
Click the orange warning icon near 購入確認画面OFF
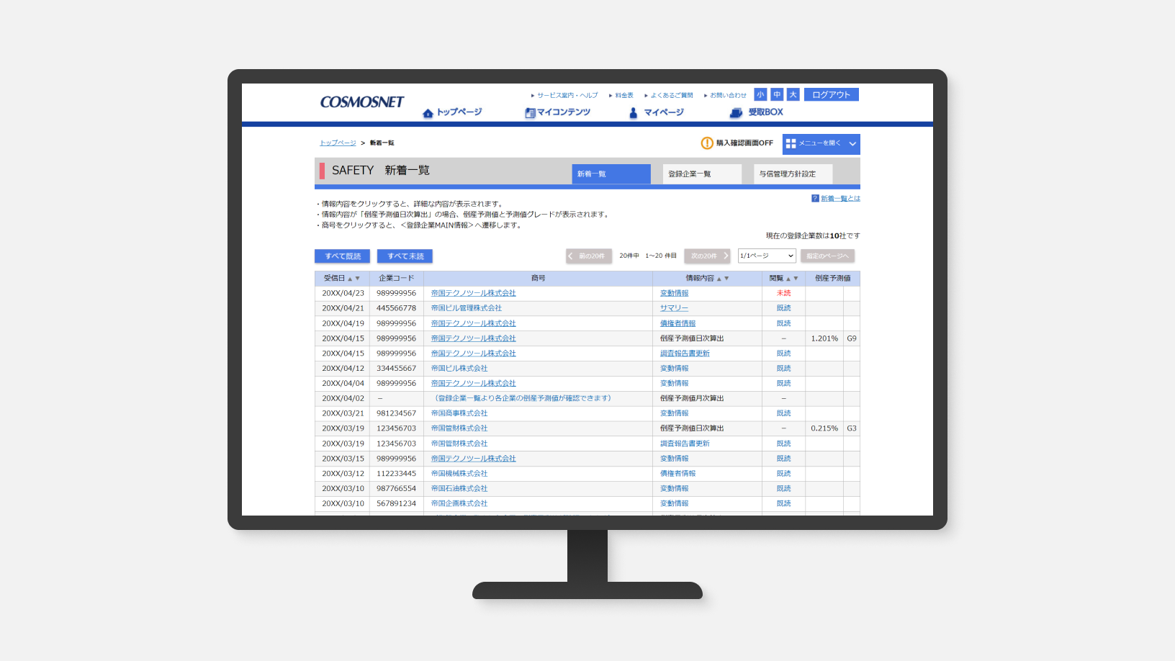point(707,143)
